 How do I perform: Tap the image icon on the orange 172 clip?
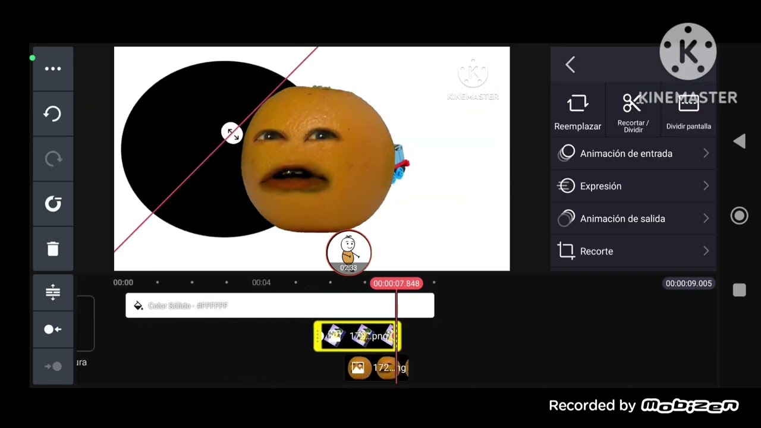358,368
